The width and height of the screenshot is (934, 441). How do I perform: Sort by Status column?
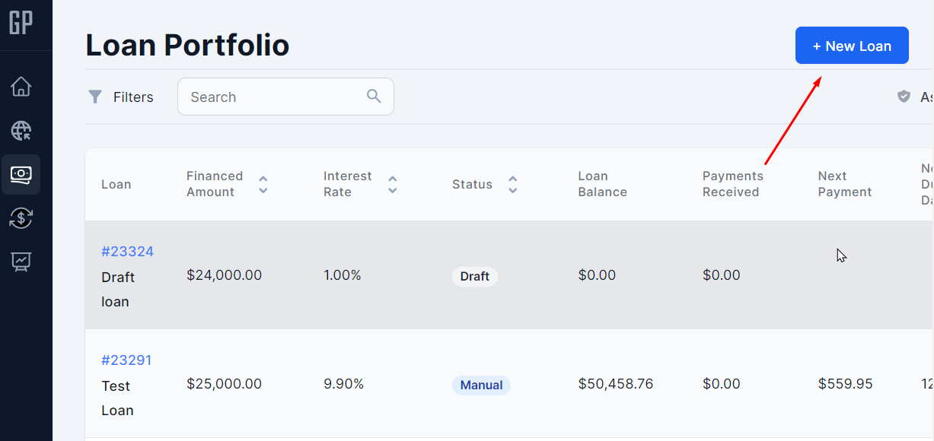pyautogui.click(x=512, y=184)
